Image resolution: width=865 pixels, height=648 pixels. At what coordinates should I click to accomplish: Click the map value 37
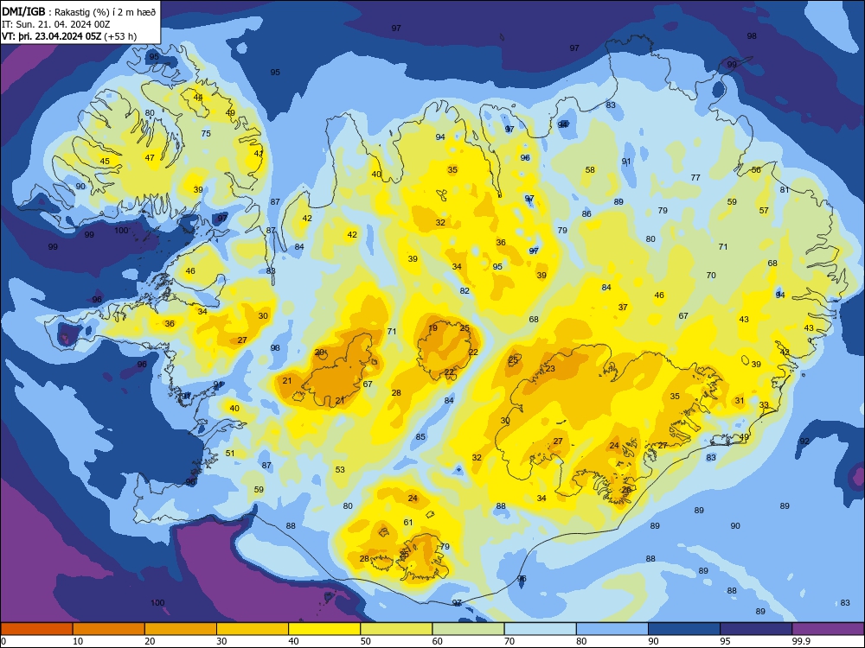click(623, 307)
